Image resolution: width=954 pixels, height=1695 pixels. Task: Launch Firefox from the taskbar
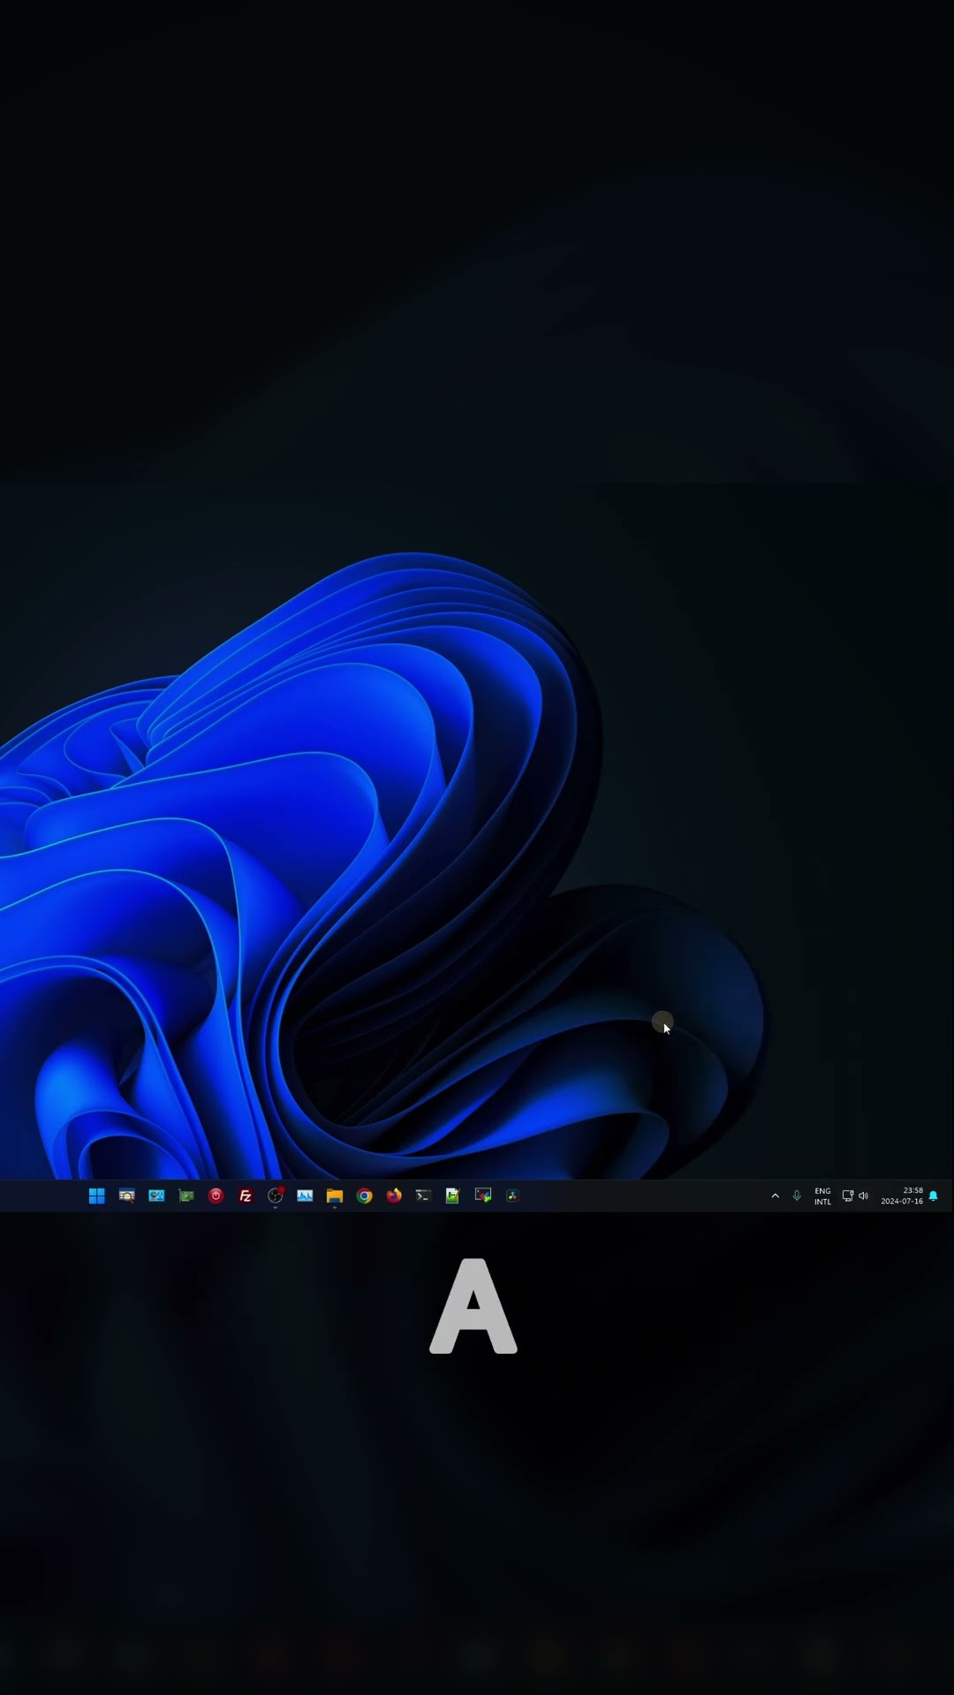[x=394, y=1196]
